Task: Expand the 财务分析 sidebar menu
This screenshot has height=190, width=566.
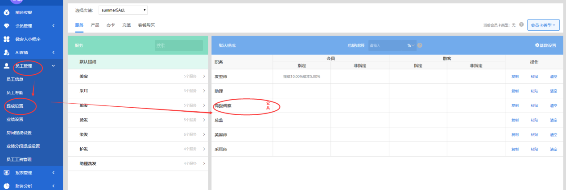Action: [53, 186]
